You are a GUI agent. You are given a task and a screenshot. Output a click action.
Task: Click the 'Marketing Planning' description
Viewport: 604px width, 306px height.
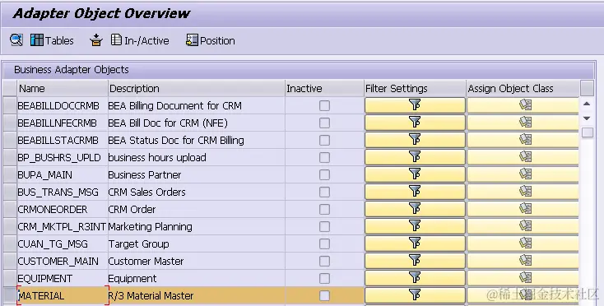tap(151, 227)
